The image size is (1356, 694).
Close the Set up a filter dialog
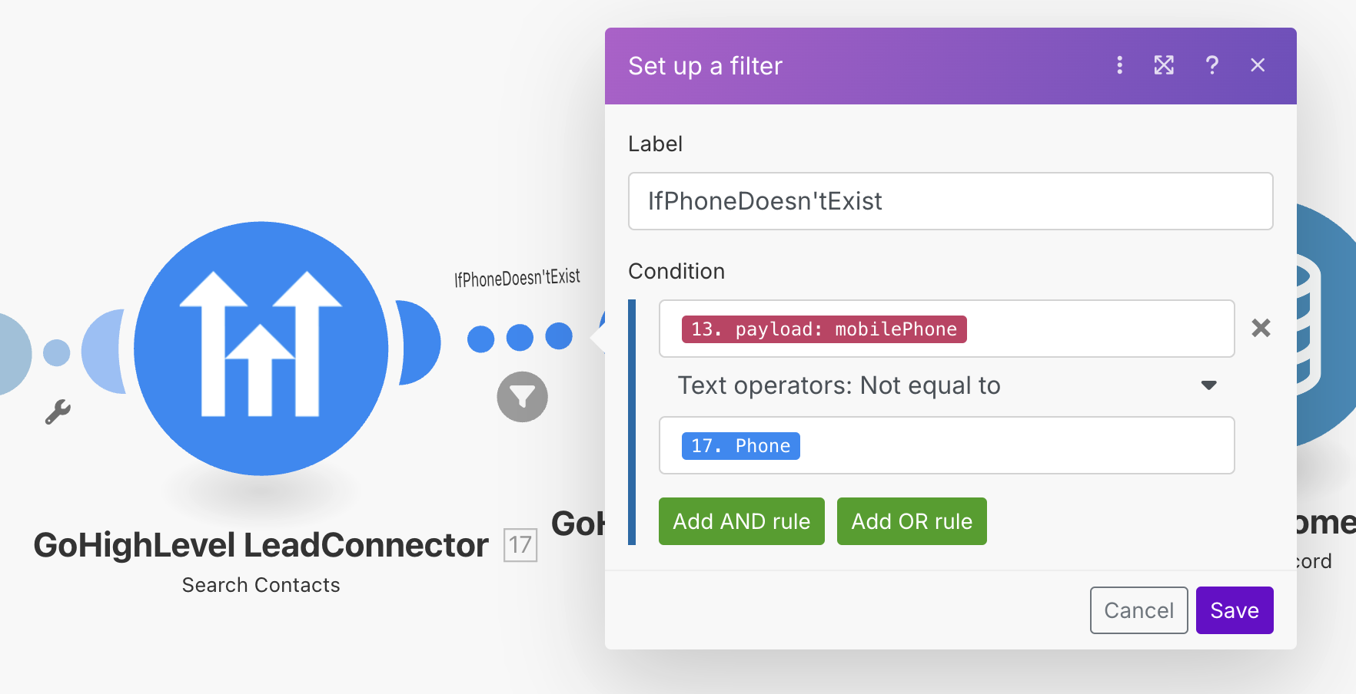point(1258,65)
